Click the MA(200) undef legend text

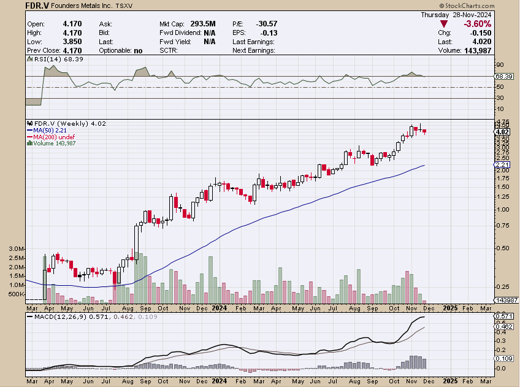coord(54,137)
